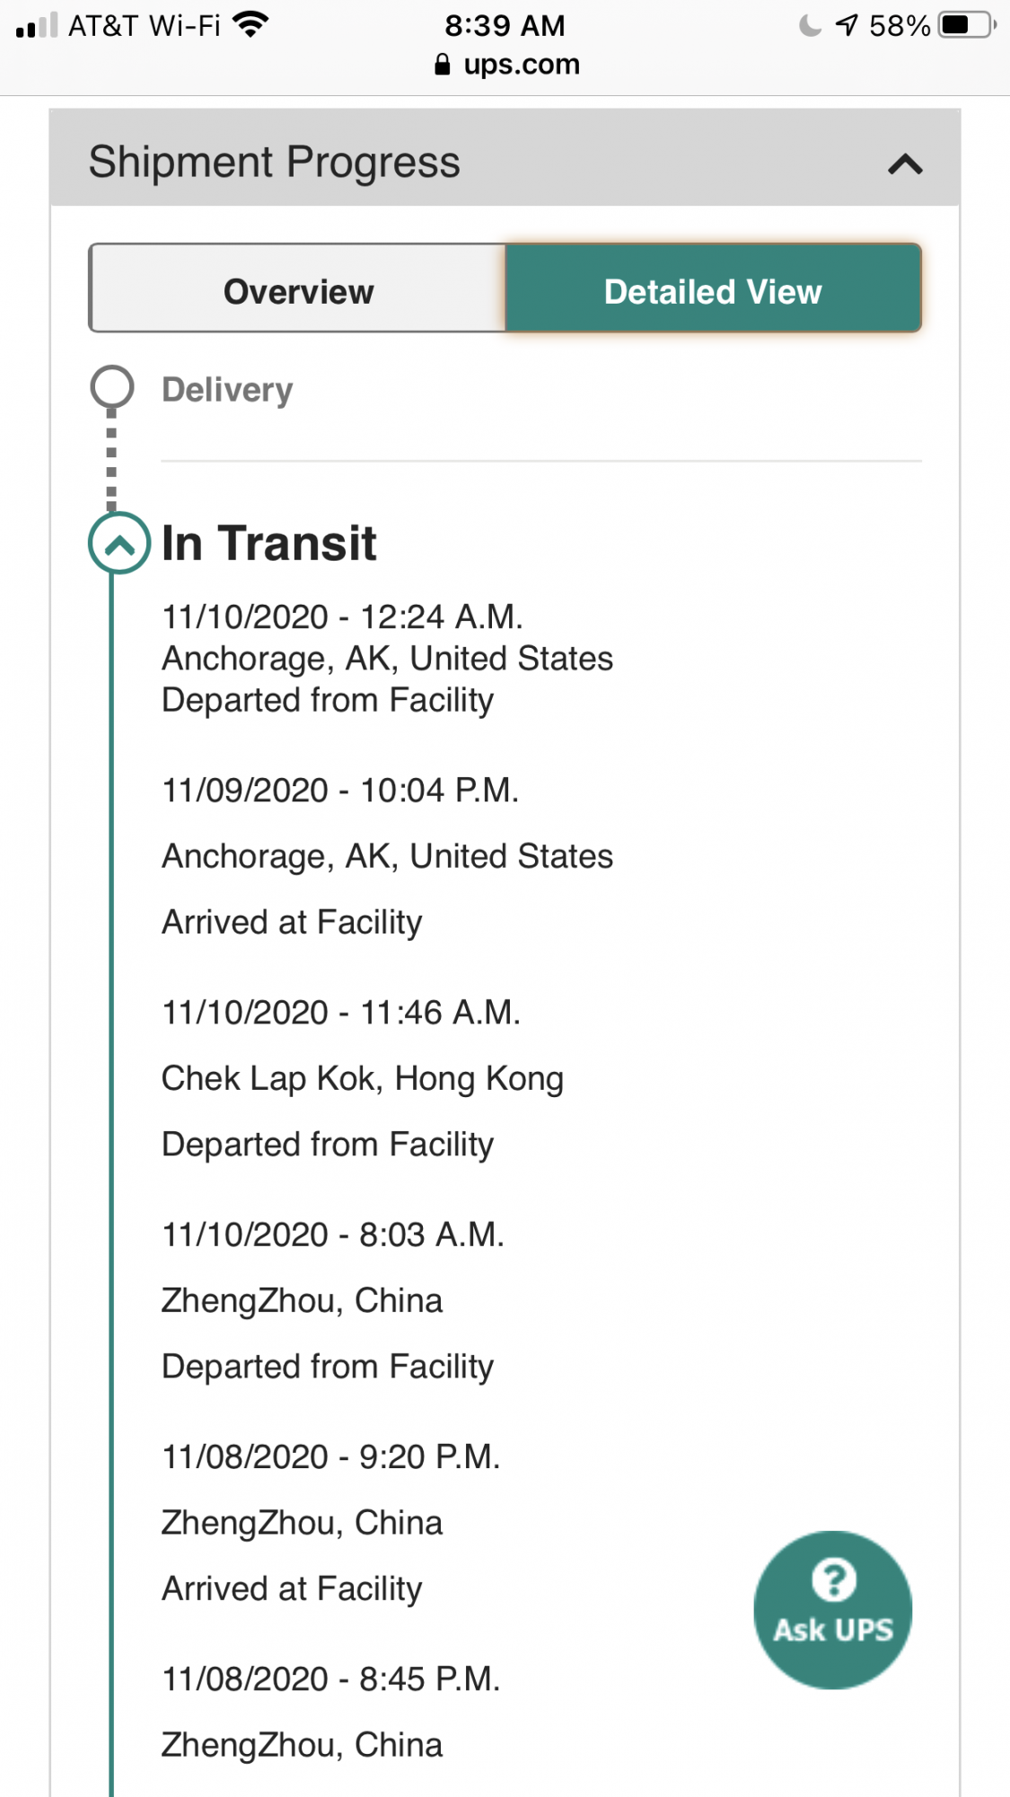Screen dimensions: 1010x1797
Task: Open the Ask UPS chat button
Action: coord(832,1609)
